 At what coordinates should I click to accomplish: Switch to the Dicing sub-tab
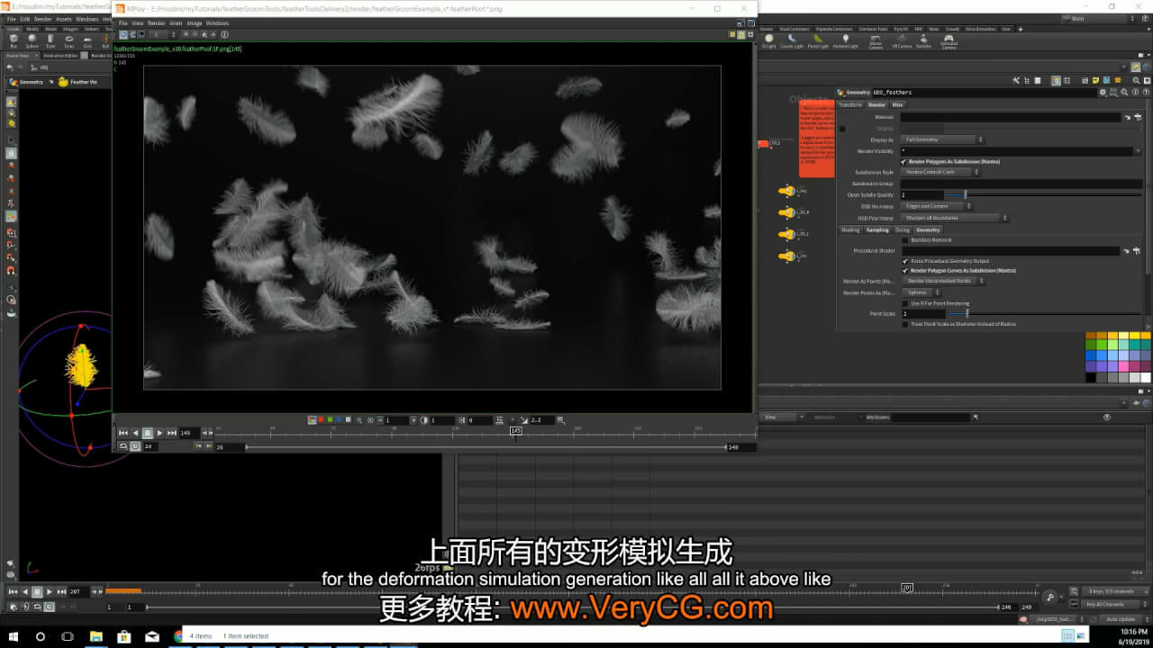903,229
